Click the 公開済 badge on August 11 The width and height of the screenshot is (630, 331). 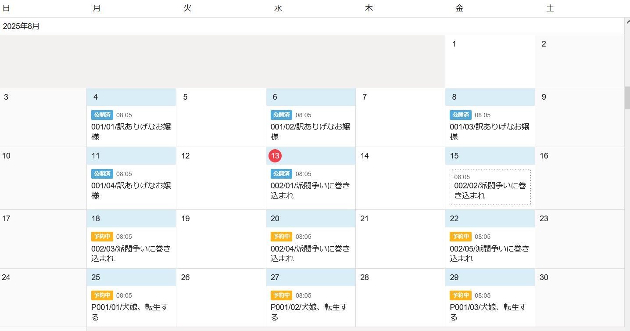pos(102,174)
